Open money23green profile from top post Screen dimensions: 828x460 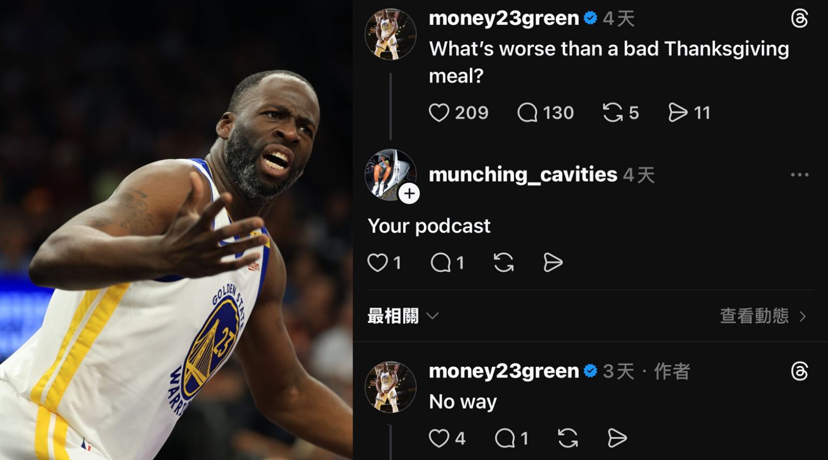504,19
